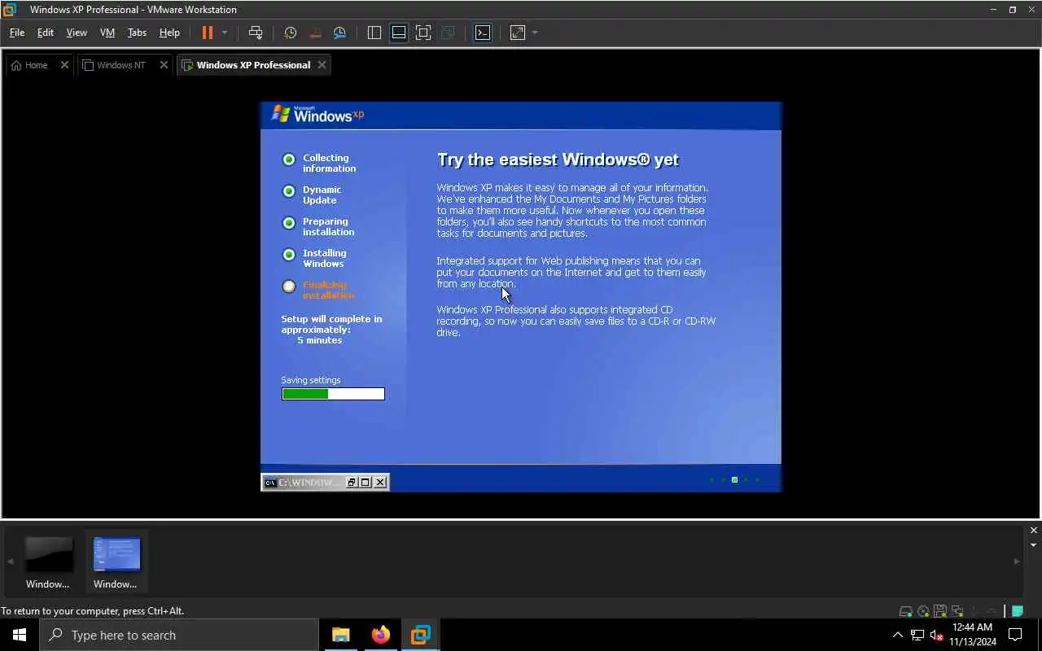Click the muted volume tray icon
Image resolution: width=1042 pixels, height=651 pixels.
937,635
